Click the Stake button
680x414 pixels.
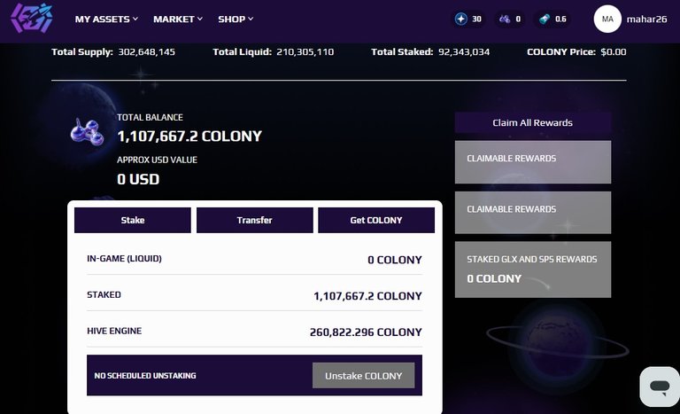tap(133, 220)
